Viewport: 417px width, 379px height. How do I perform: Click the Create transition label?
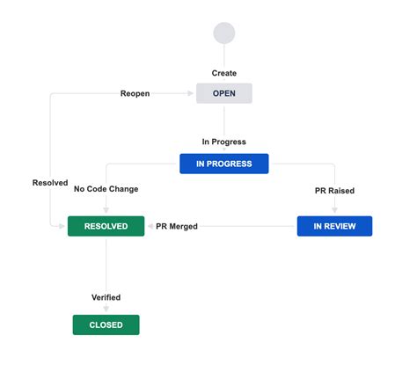(224, 73)
